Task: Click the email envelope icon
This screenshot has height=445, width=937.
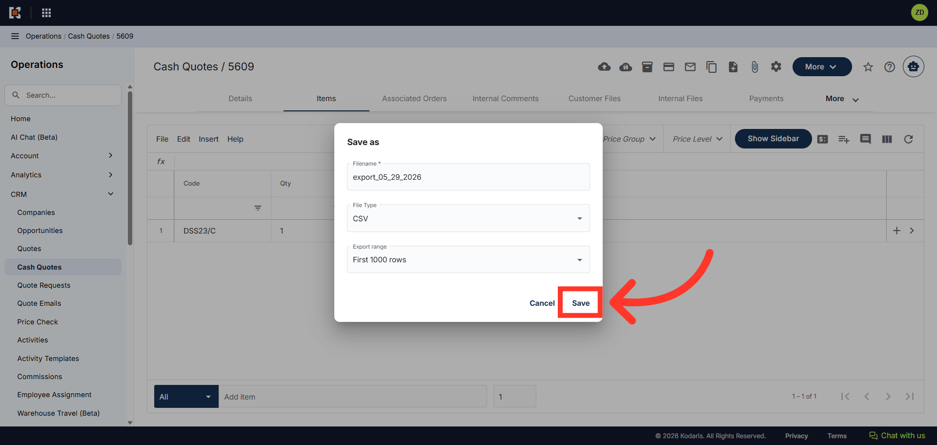Action: [x=690, y=67]
